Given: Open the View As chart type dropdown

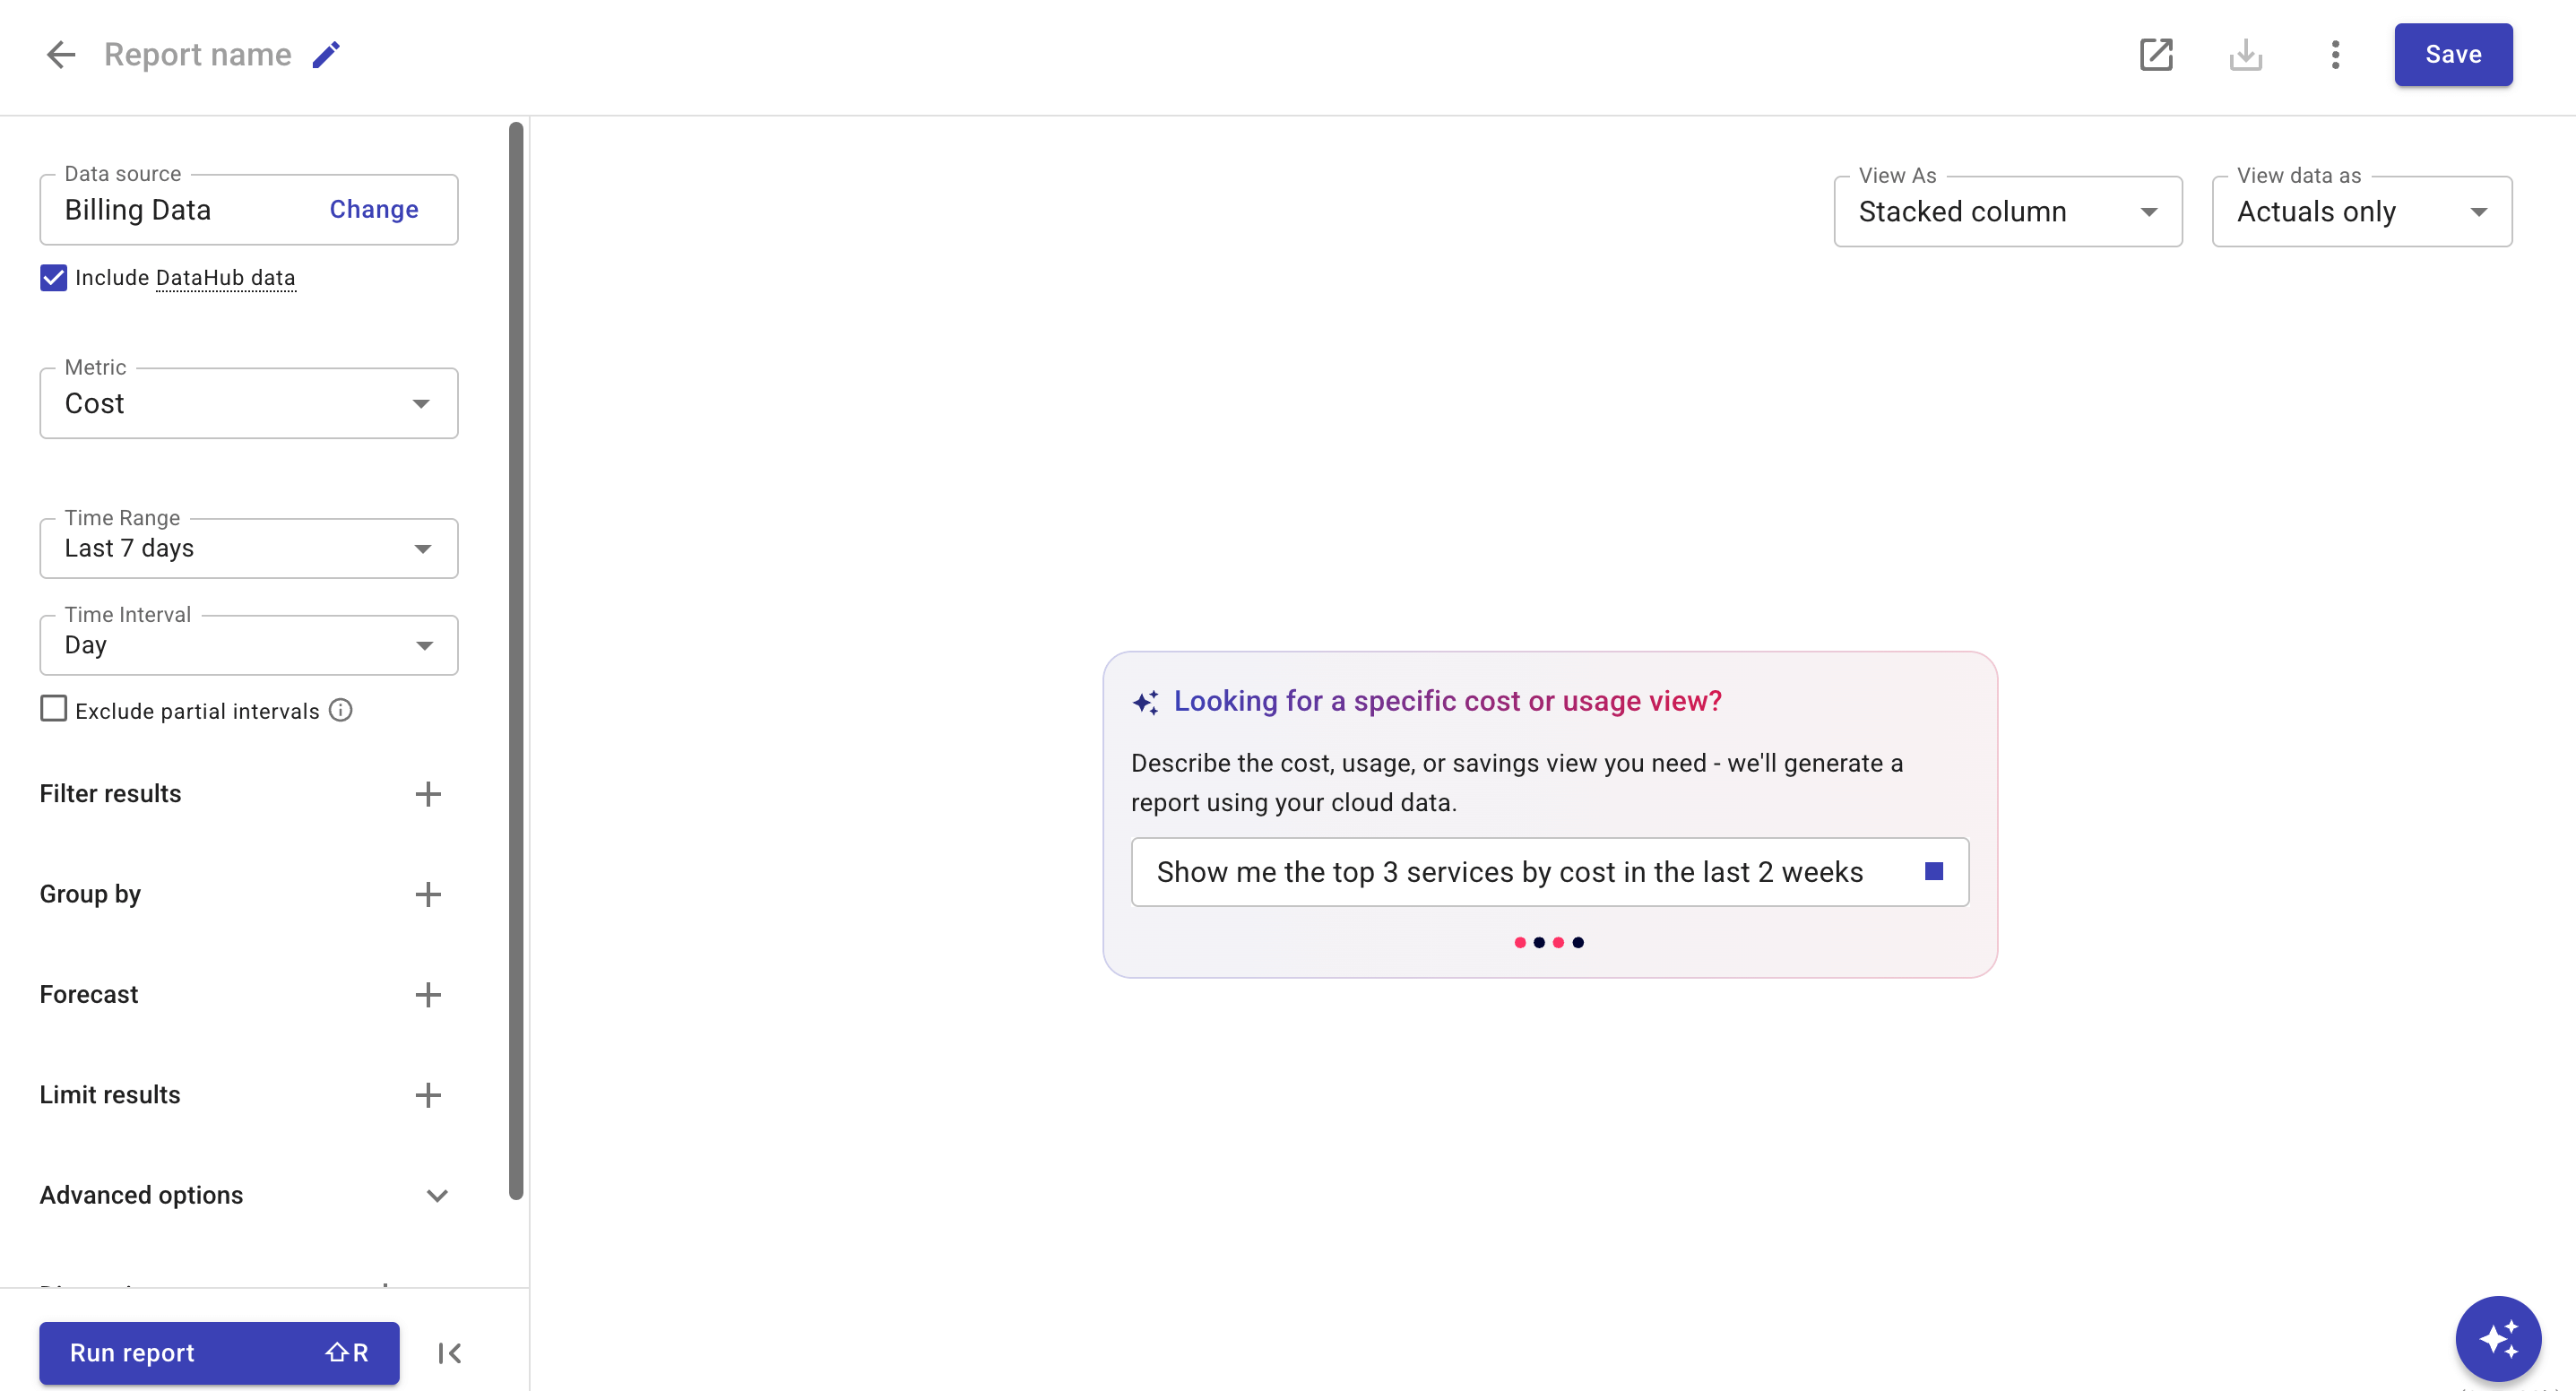Looking at the screenshot, I should (x=2007, y=212).
